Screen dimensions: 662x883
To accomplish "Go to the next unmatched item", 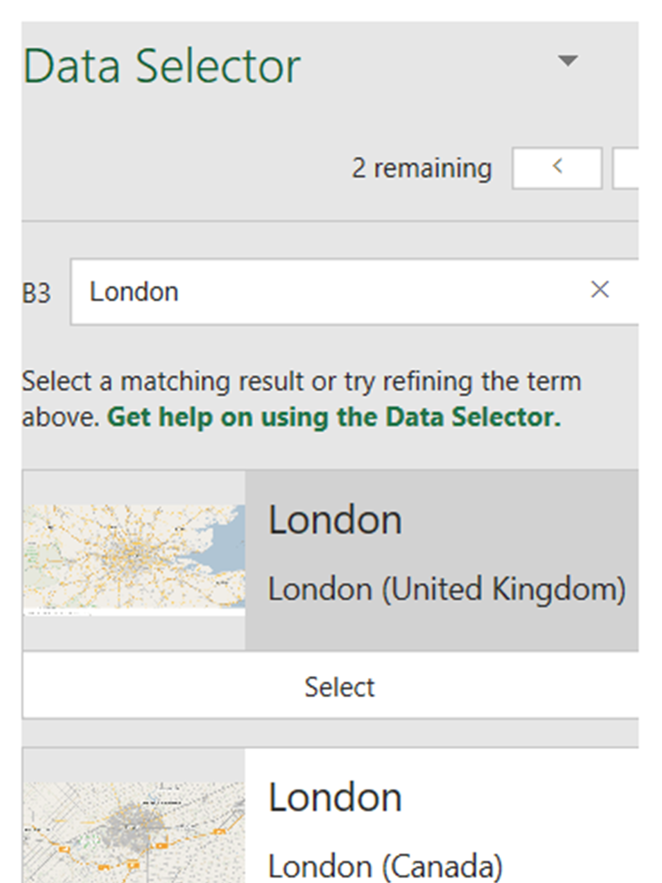I will click(x=626, y=168).
